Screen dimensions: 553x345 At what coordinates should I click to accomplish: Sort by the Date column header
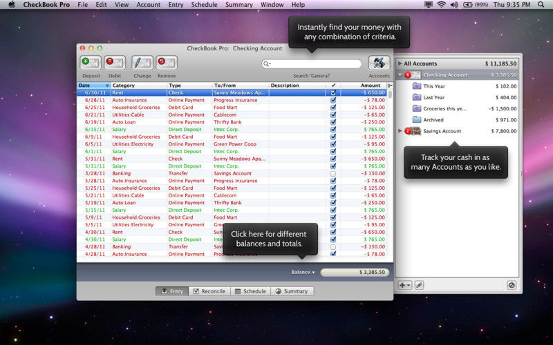pos(94,86)
